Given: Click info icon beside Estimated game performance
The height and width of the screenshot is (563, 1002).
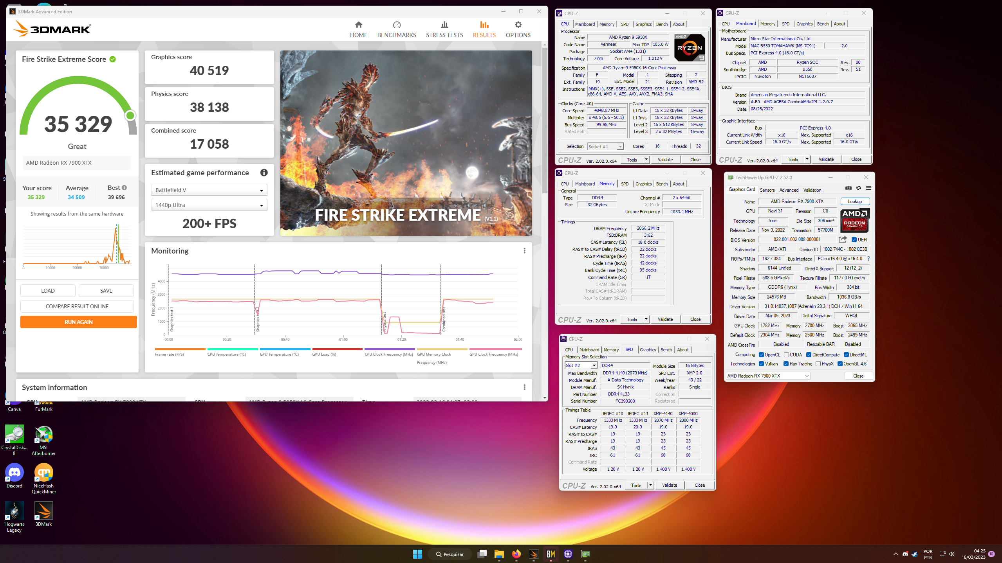Looking at the screenshot, I should (264, 173).
